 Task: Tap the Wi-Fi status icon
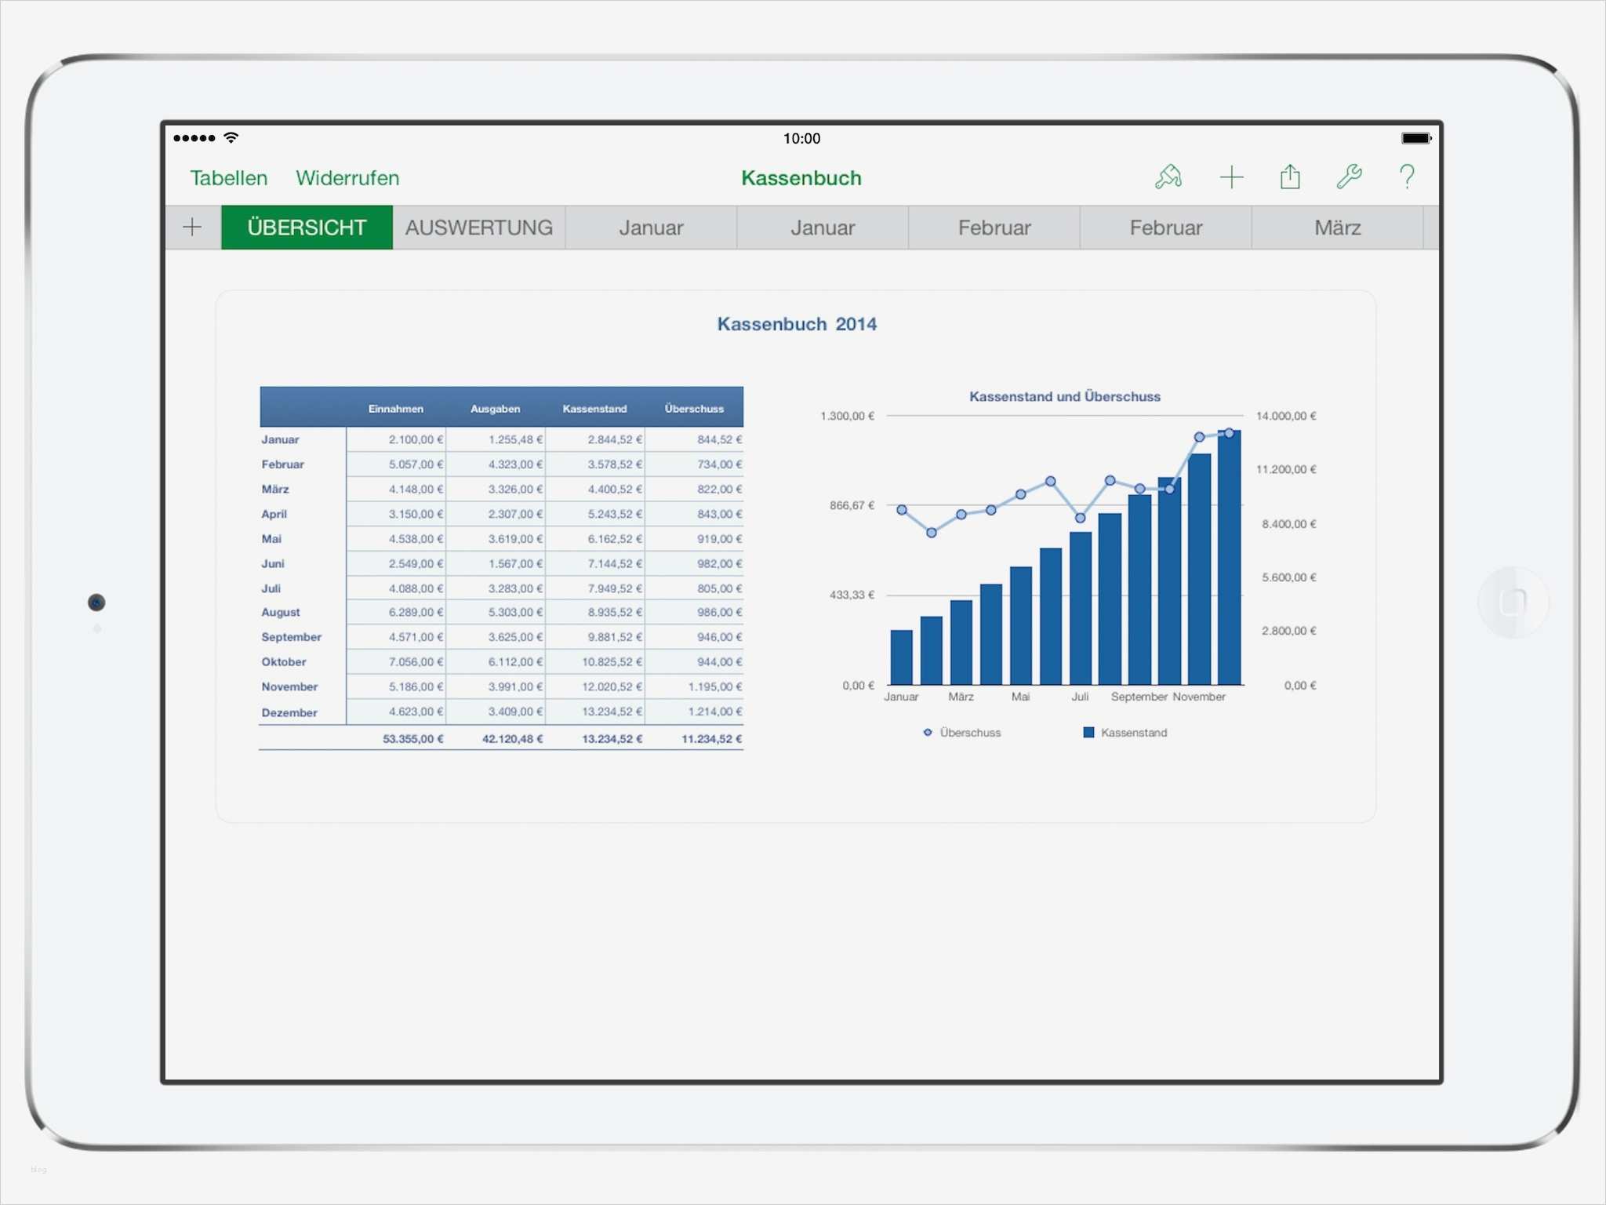coord(231,138)
